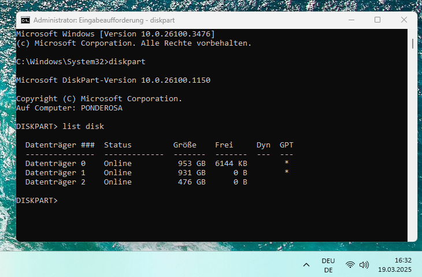
Task: Click the volume speaker icon
Action: pyautogui.click(x=364, y=265)
